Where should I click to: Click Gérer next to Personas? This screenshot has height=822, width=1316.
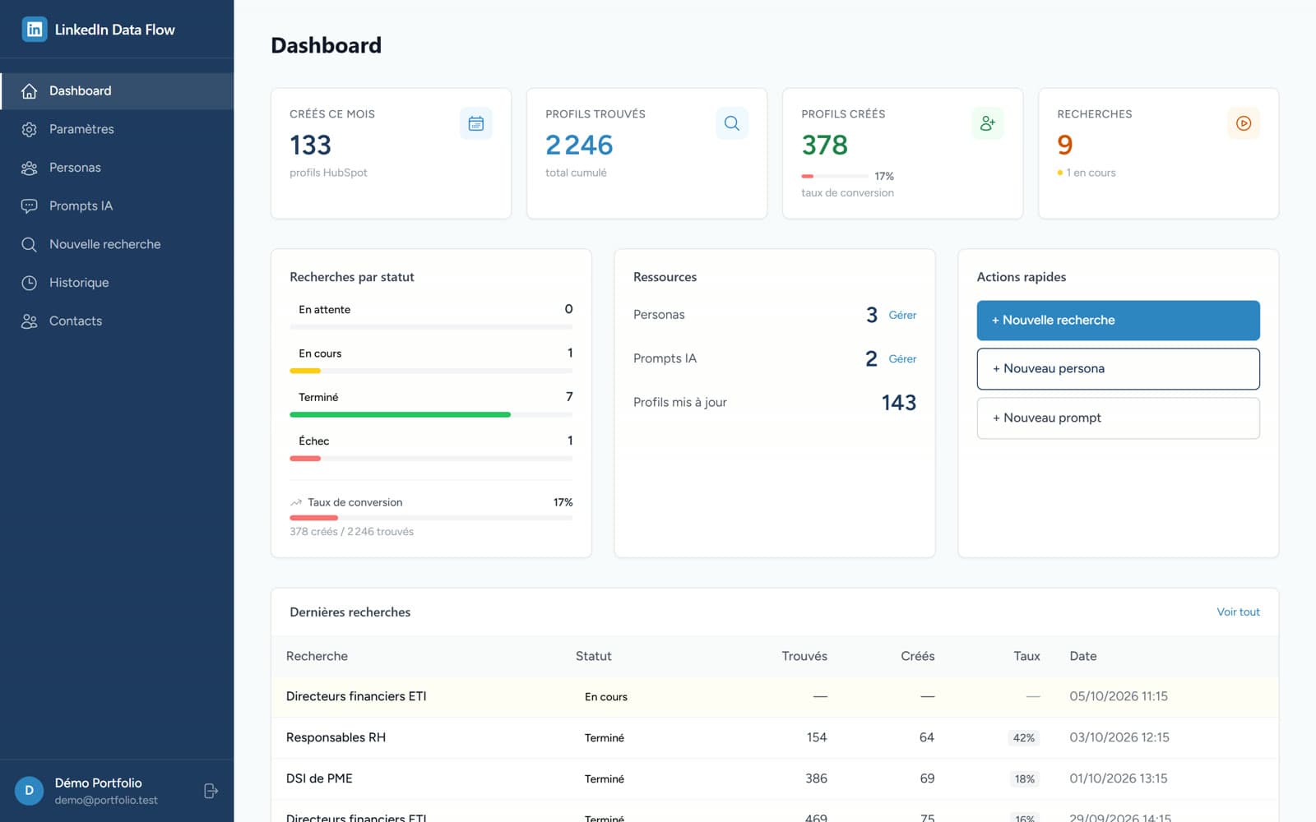pyautogui.click(x=902, y=315)
